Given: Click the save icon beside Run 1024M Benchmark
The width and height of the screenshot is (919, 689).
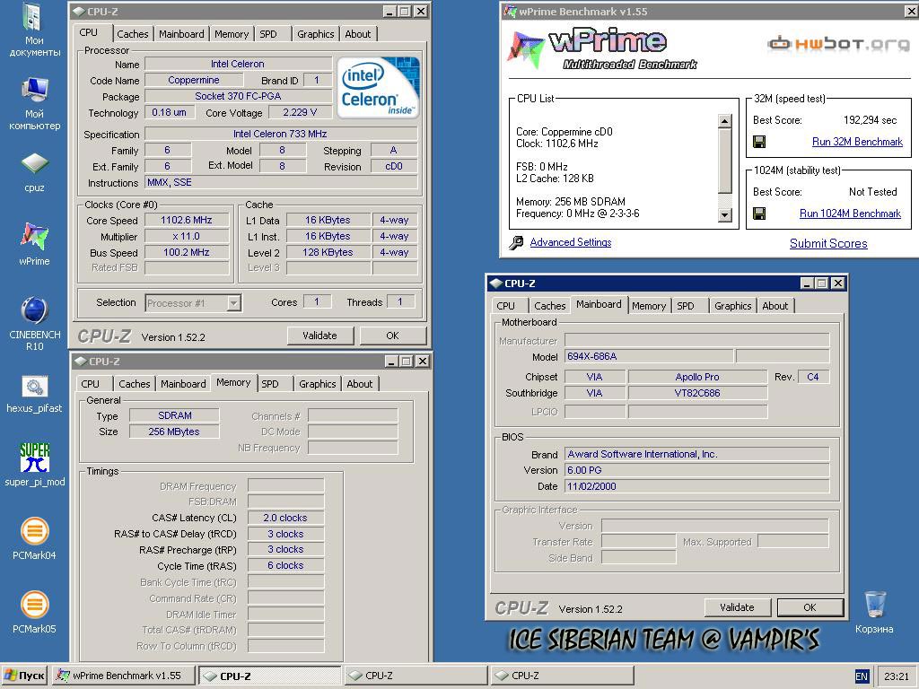Looking at the screenshot, I should click(759, 214).
